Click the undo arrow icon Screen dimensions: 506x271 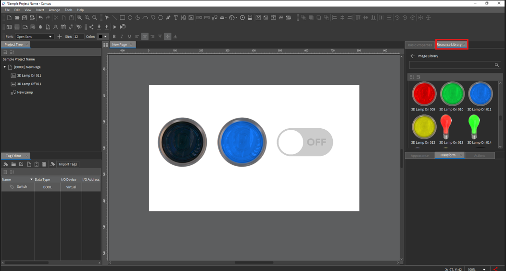tap(40, 18)
